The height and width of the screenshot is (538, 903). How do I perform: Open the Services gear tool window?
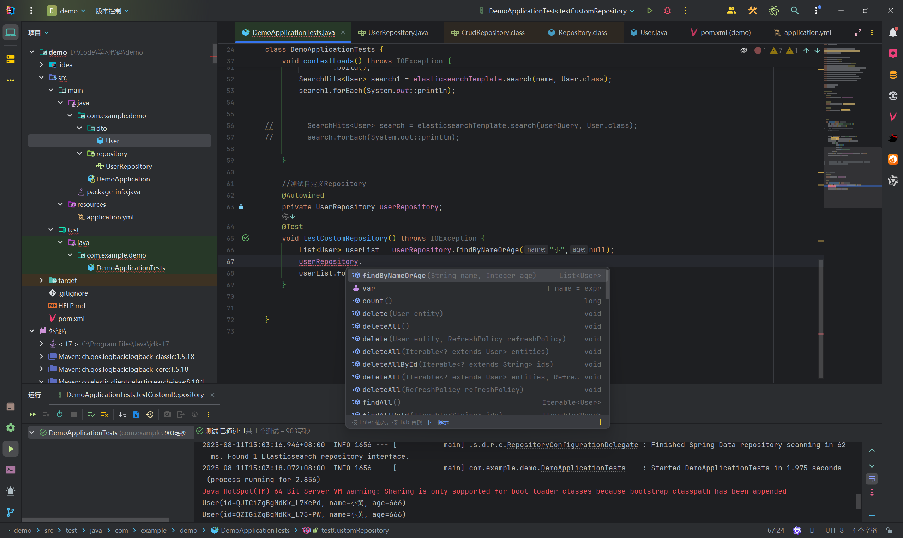click(x=11, y=428)
